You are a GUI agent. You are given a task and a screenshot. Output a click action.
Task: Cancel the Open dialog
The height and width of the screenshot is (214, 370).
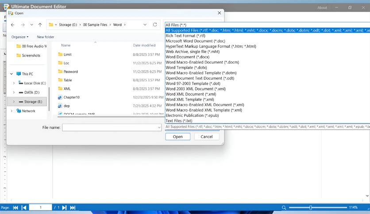207,137
